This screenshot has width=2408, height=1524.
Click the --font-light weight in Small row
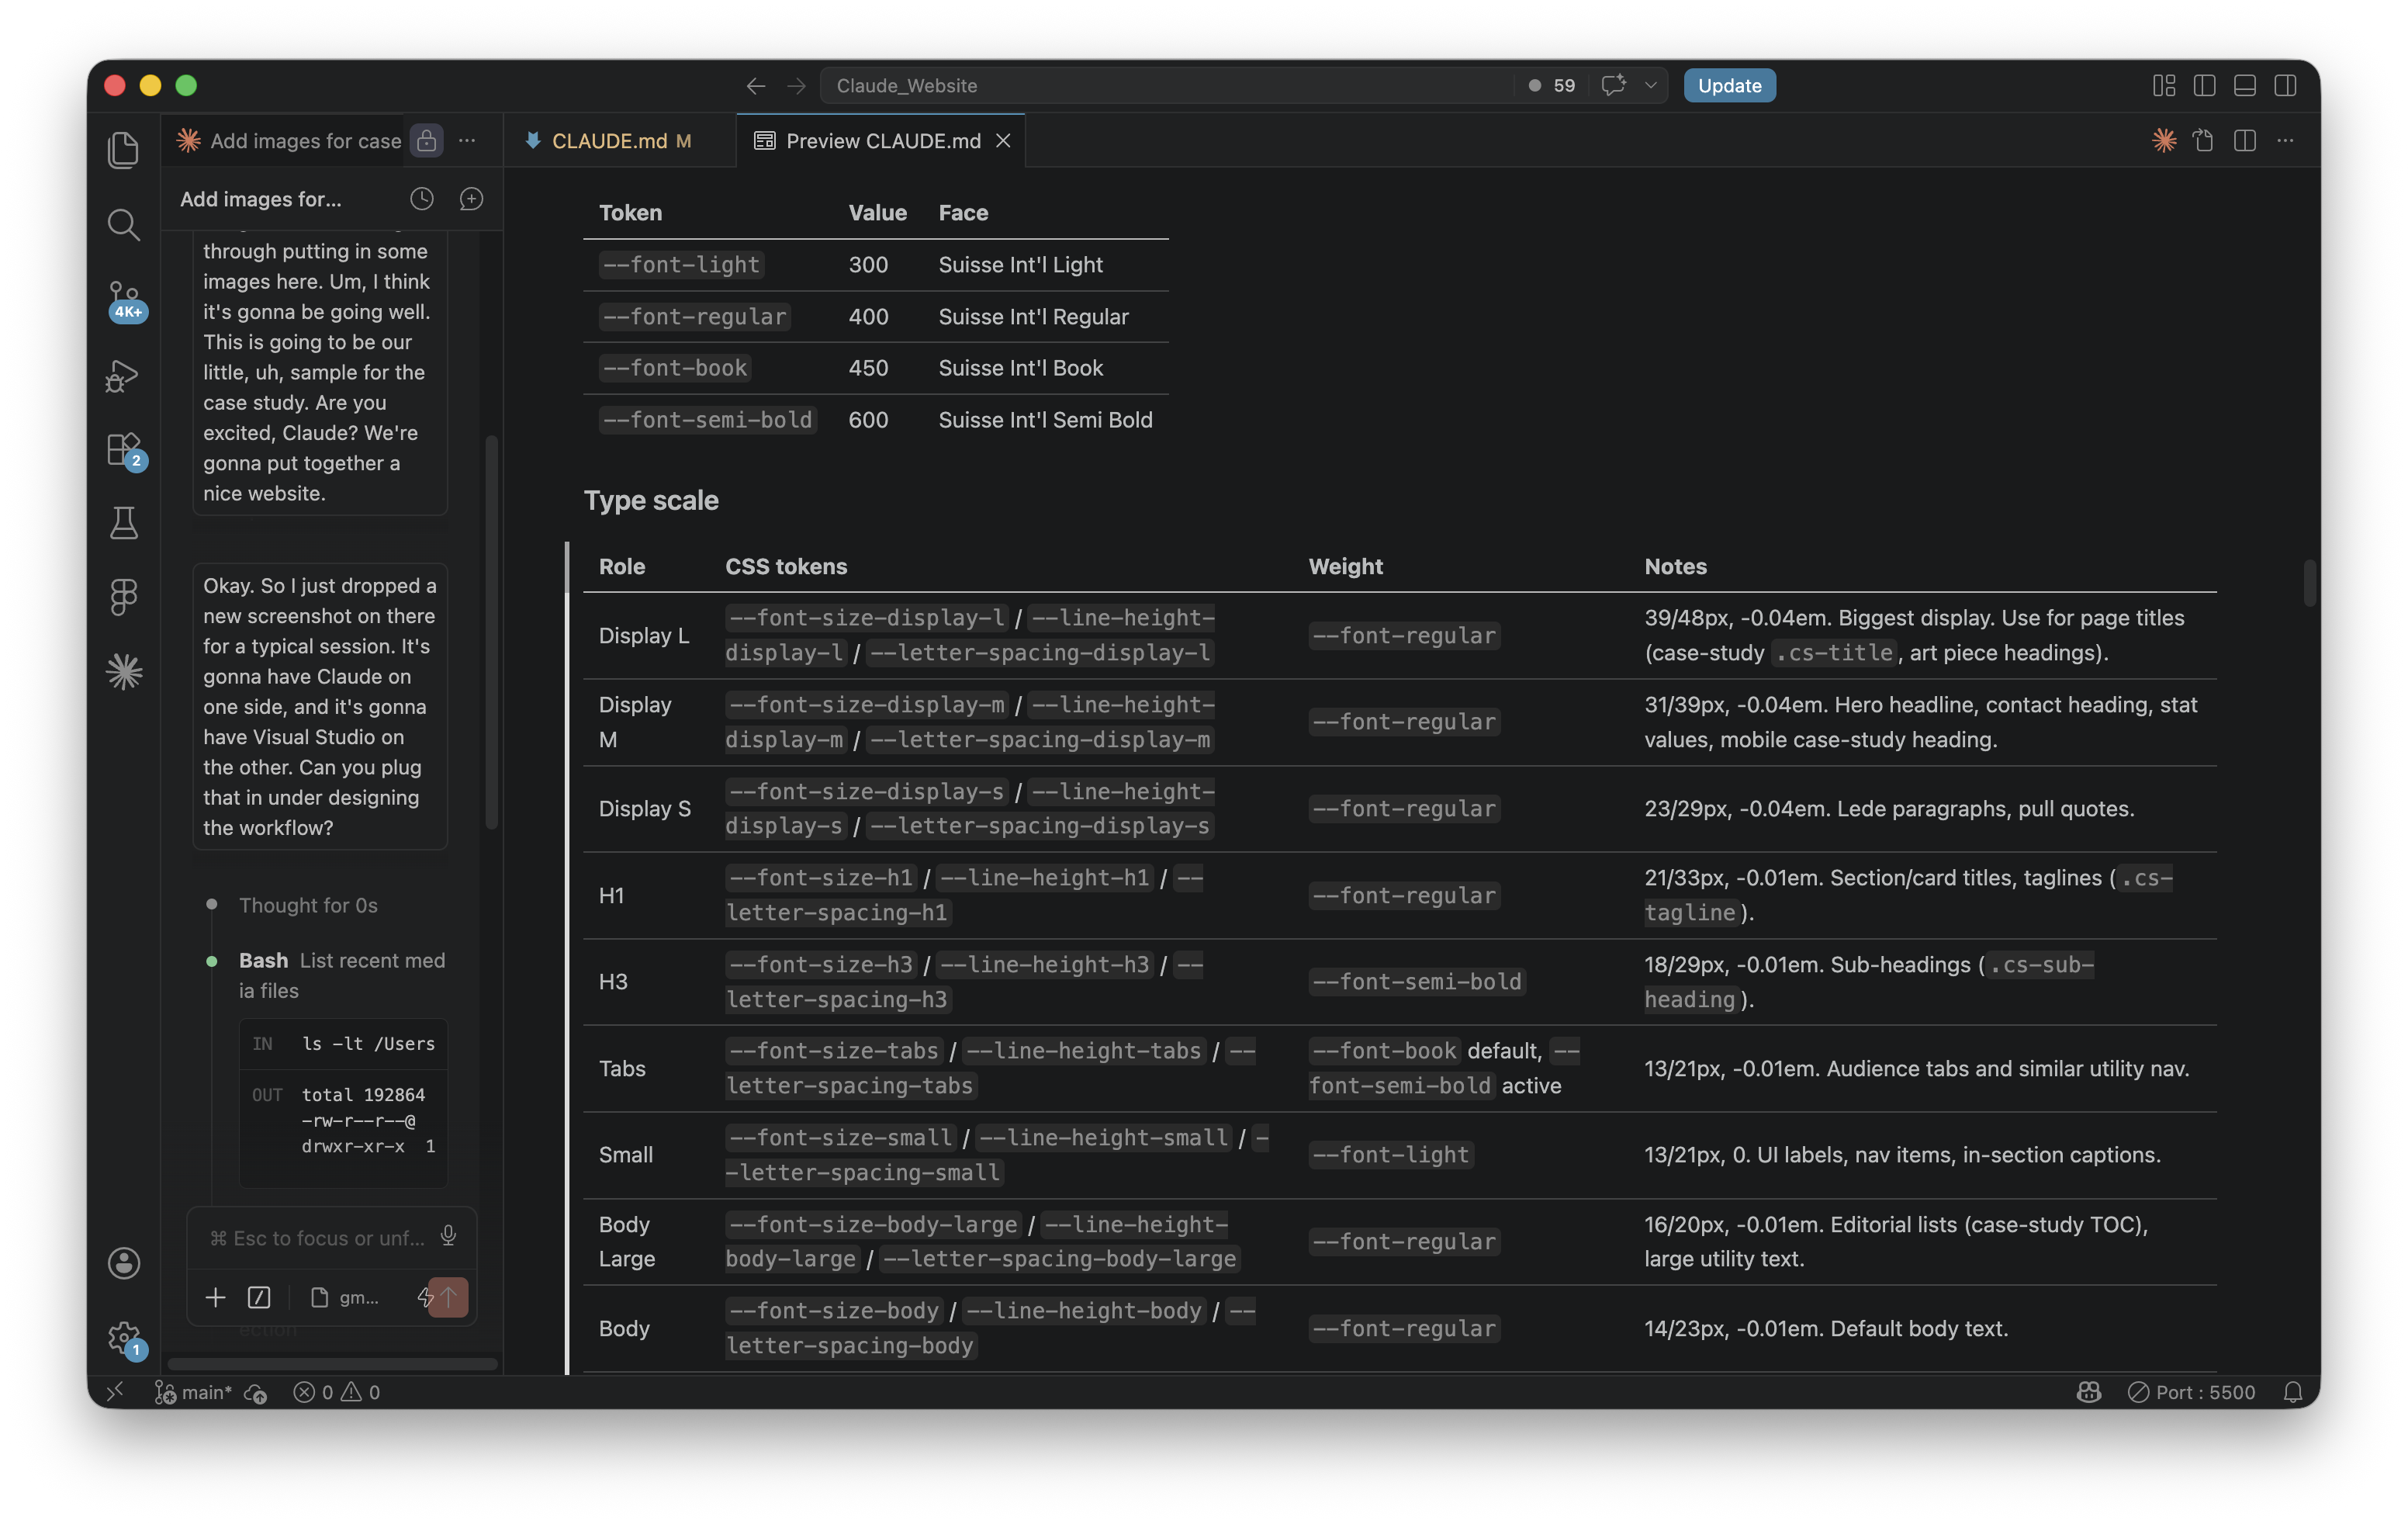click(x=1391, y=1155)
